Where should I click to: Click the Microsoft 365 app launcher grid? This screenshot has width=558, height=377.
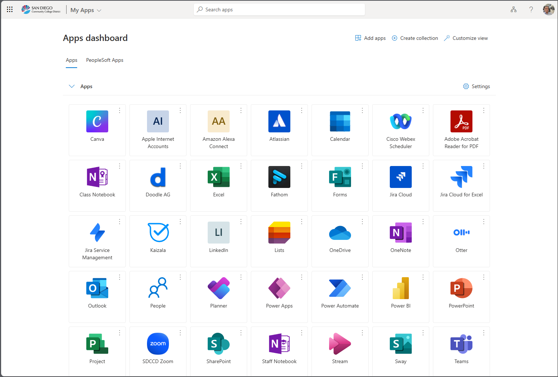pos(10,10)
